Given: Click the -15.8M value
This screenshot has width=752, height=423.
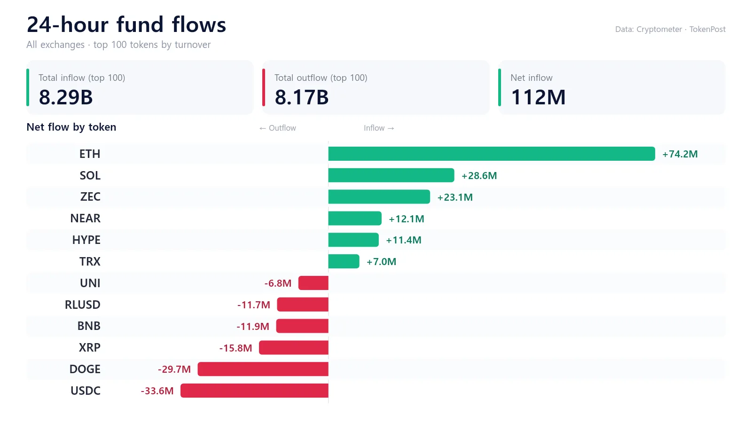Looking at the screenshot, I should [235, 348].
